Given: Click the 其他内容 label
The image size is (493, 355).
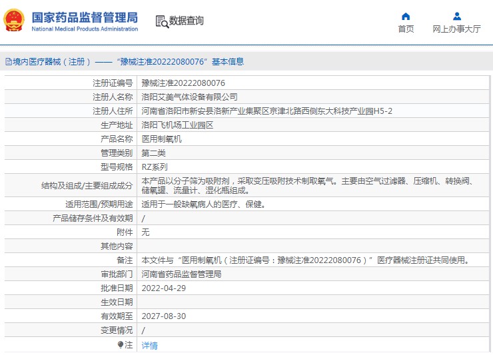Looking at the screenshot, I should pos(117,246).
